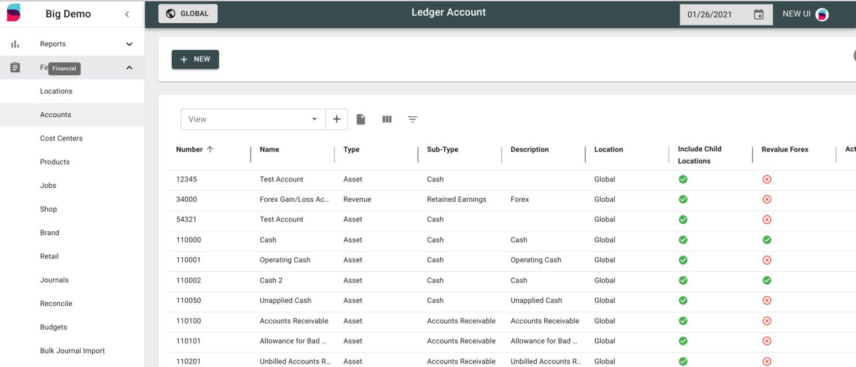Open Locations in the sidebar
This screenshot has height=367, width=856.
(56, 91)
